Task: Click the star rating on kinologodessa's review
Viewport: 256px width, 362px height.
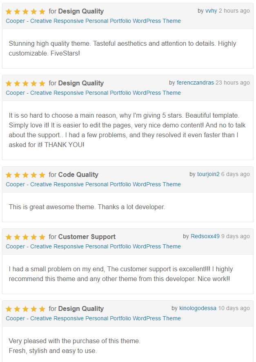Action: click(25, 308)
